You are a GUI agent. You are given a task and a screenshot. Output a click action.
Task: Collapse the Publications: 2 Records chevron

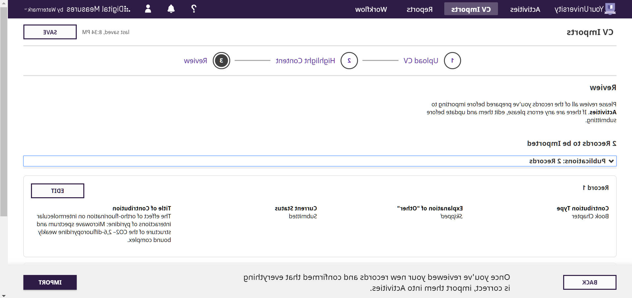(611, 161)
